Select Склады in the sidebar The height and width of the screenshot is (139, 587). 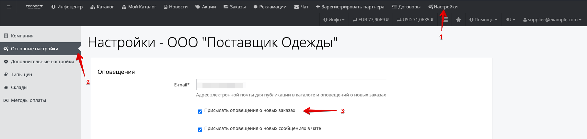coord(19,87)
